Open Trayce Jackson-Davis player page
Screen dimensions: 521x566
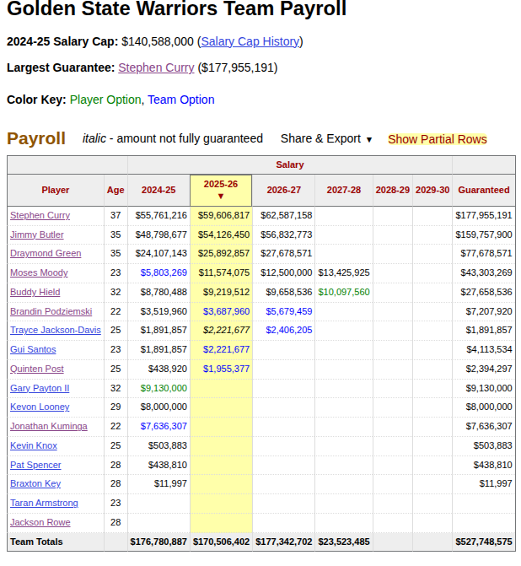pos(56,330)
